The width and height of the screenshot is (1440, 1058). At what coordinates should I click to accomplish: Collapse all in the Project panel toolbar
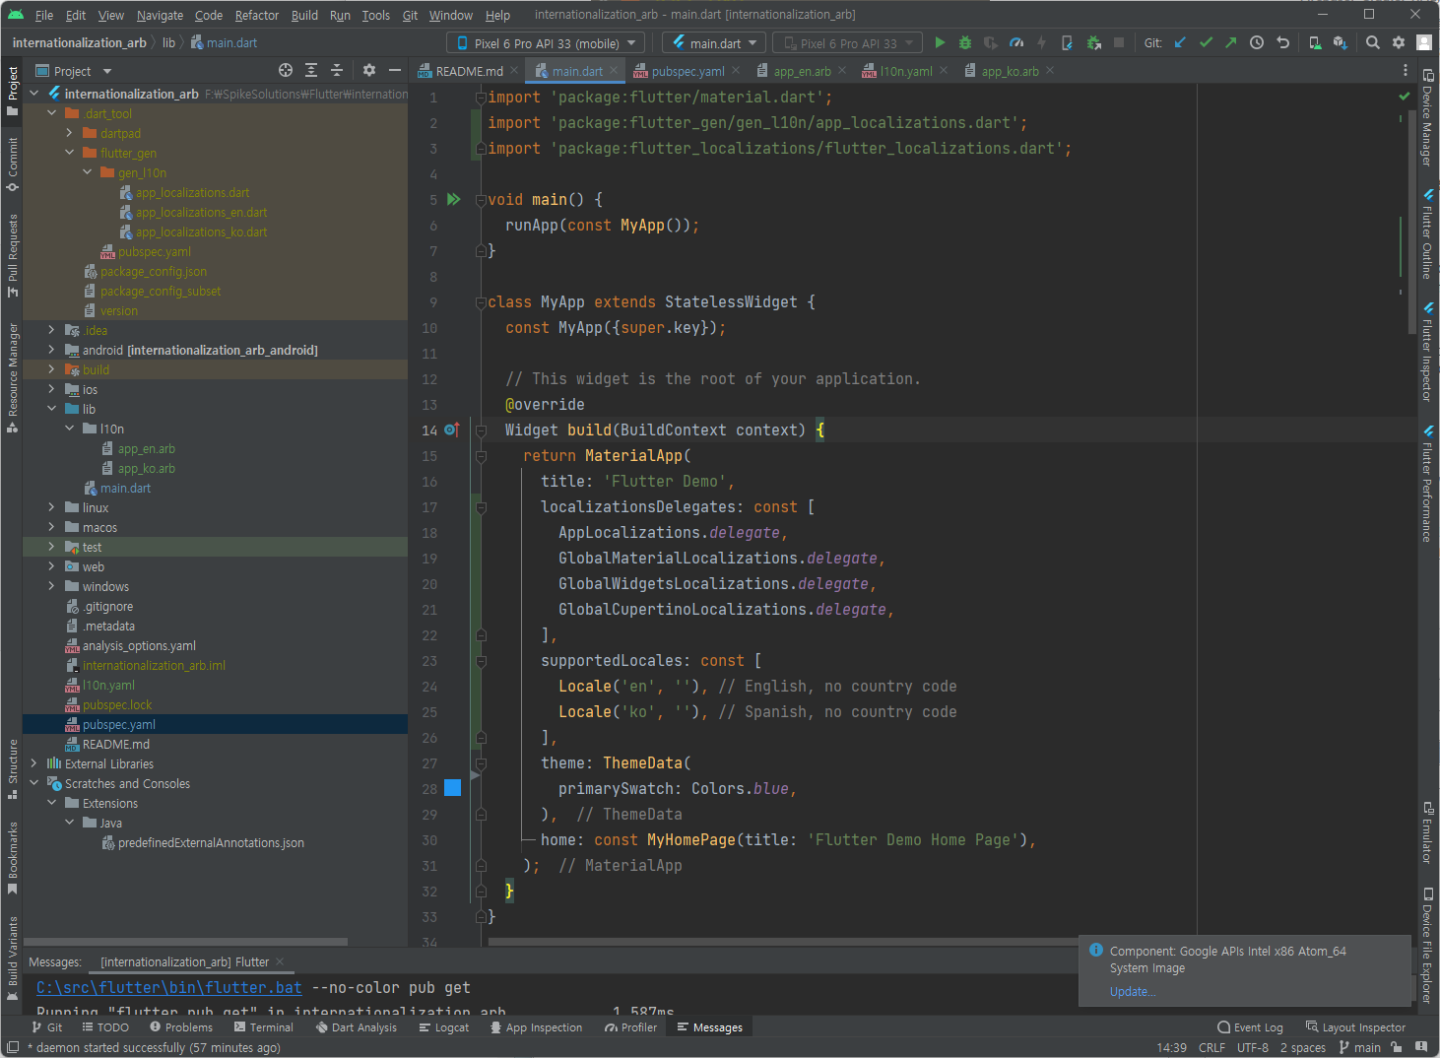pos(337,71)
